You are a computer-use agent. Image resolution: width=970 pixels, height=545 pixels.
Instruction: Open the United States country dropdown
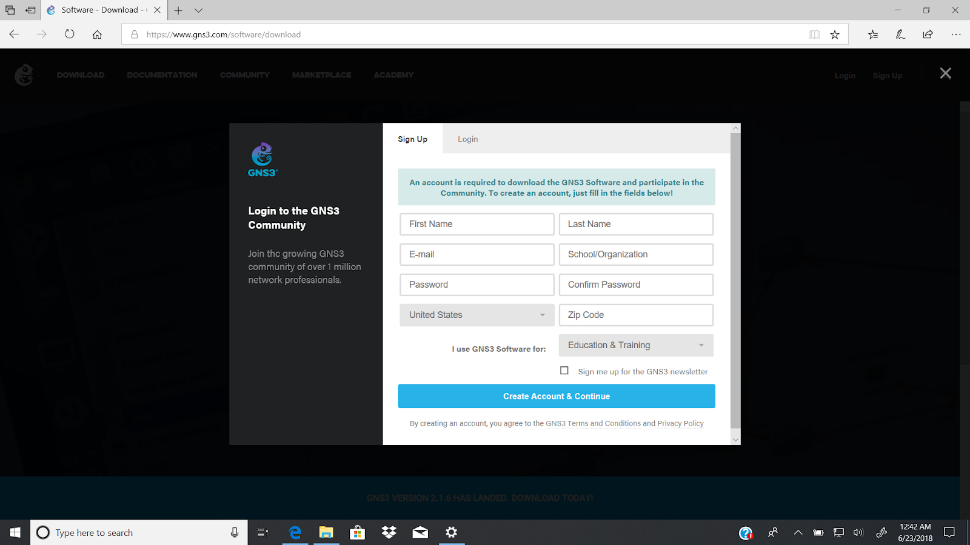477,315
